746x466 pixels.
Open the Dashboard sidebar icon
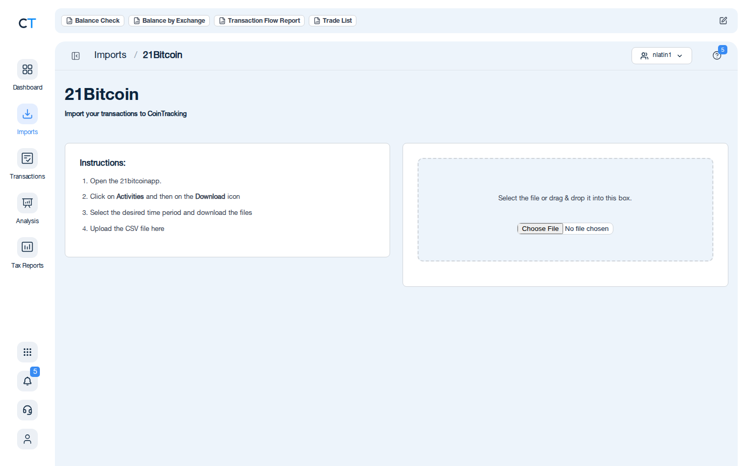pyautogui.click(x=27, y=69)
